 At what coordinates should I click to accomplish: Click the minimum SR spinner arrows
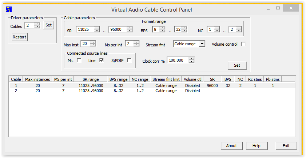pos(97,30)
